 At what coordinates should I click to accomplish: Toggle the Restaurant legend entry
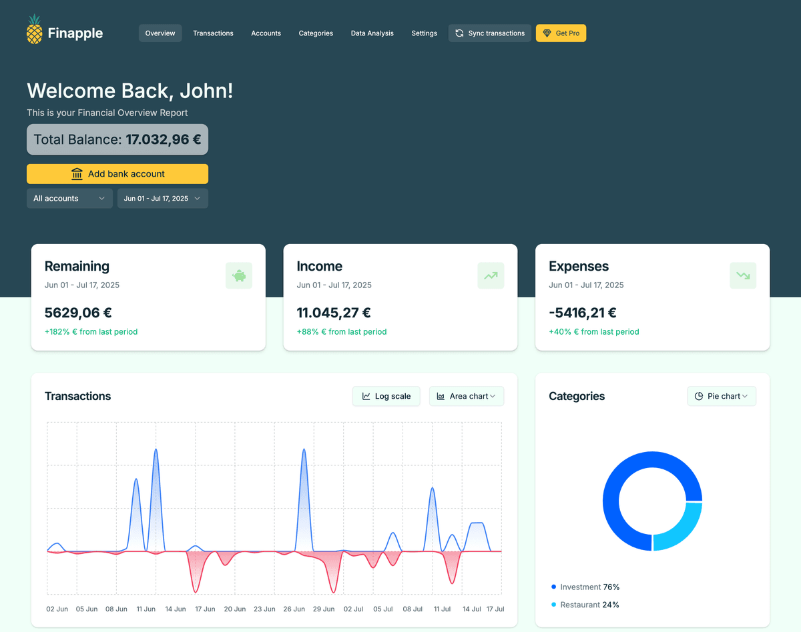(585, 605)
